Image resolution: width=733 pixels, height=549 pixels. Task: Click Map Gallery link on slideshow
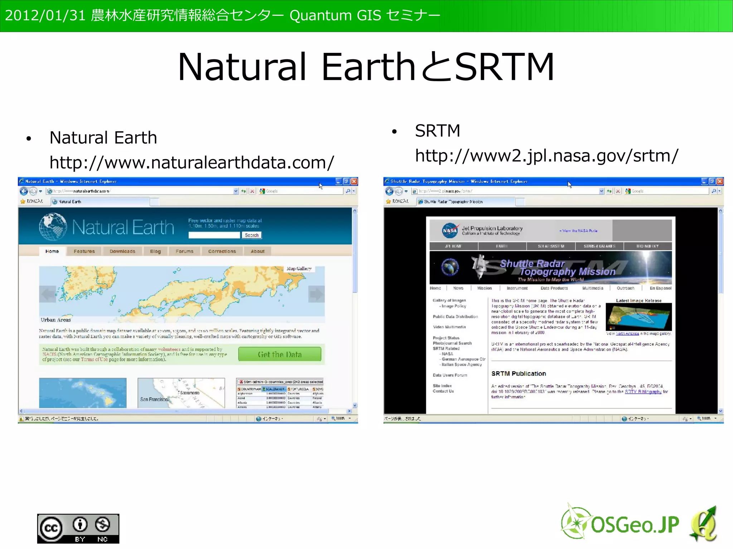(299, 269)
